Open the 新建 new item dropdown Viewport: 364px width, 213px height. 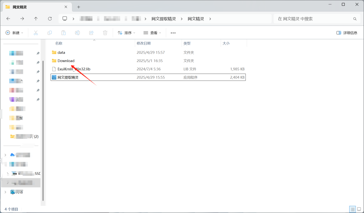[x=14, y=32]
